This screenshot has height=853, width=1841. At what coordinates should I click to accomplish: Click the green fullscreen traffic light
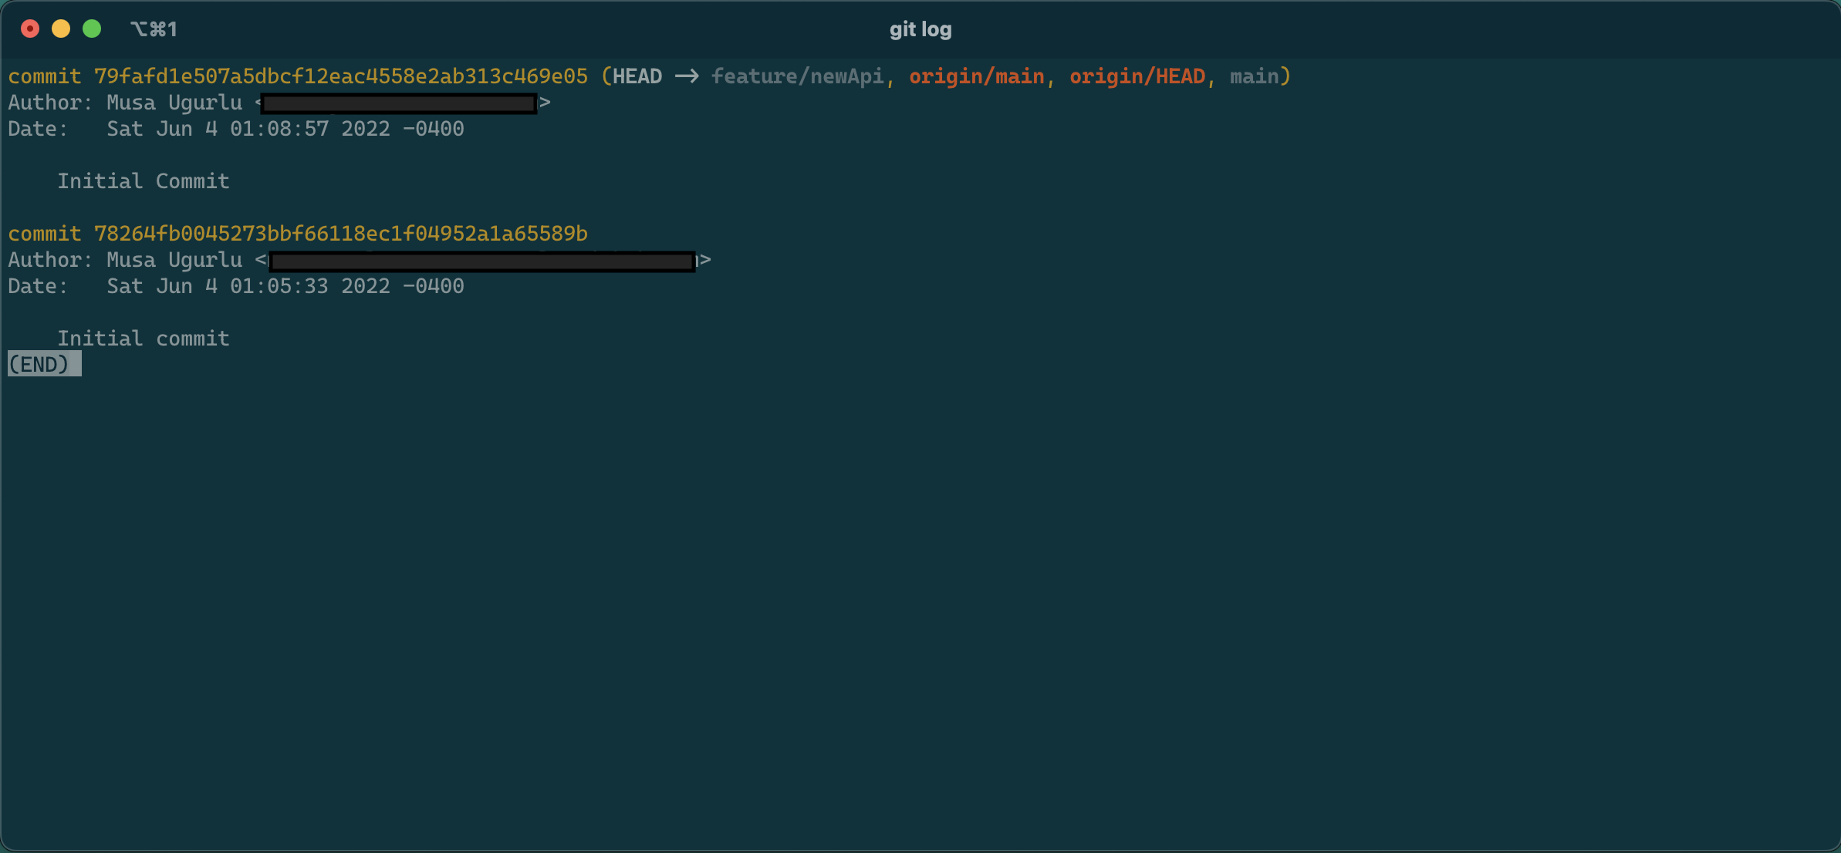pyautogui.click(x=92, y=28)
